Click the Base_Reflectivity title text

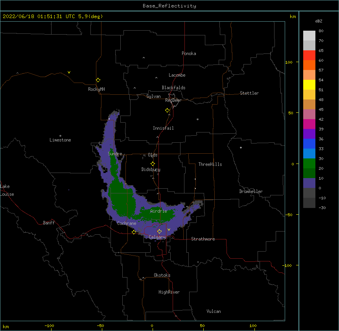point(169,6)
